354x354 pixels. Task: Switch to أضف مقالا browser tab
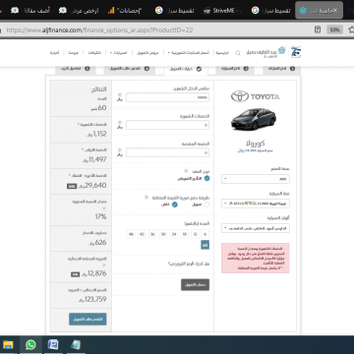(x=30, y=11)
